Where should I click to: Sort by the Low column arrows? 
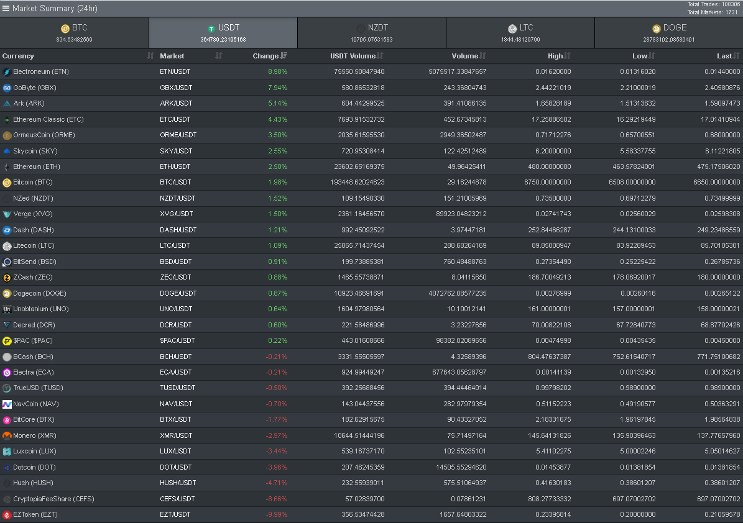(x=652, y=56)
